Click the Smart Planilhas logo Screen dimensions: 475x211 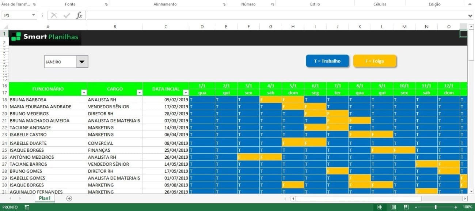(x=45, y=37)
